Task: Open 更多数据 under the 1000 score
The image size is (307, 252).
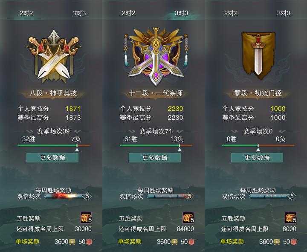Action: 257,158
